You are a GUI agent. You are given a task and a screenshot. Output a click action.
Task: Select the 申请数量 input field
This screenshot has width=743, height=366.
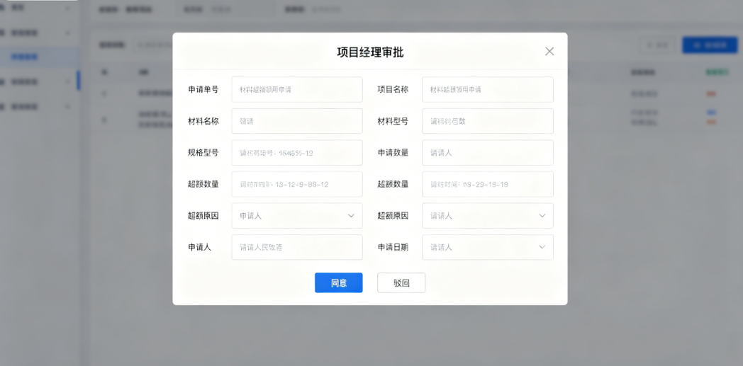(487, 153)
